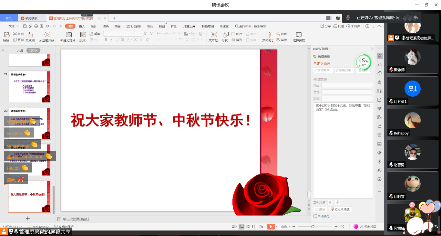Switch to slide sorter grid view
The width and height of the screenshot is (441, 236).
[248, 227]
